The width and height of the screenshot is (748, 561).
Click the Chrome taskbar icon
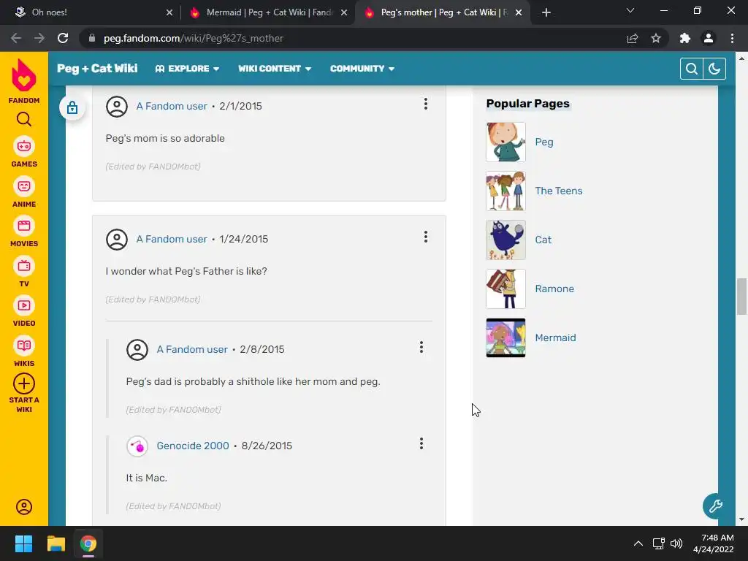coord(88,543)
